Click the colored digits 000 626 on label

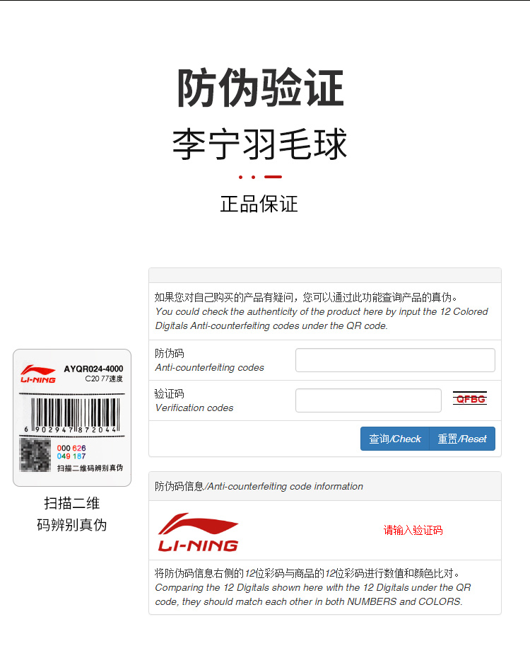(71, 448)
